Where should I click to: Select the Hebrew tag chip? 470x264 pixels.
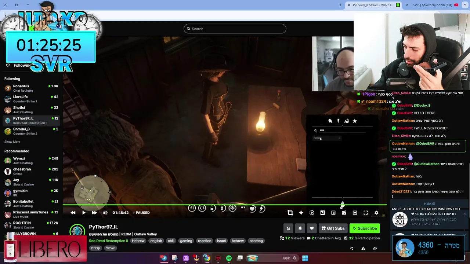[x=138, y=241]
